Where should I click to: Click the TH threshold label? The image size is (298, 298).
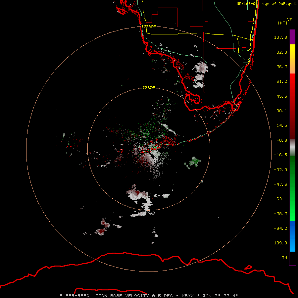click(x=284, y=258)
